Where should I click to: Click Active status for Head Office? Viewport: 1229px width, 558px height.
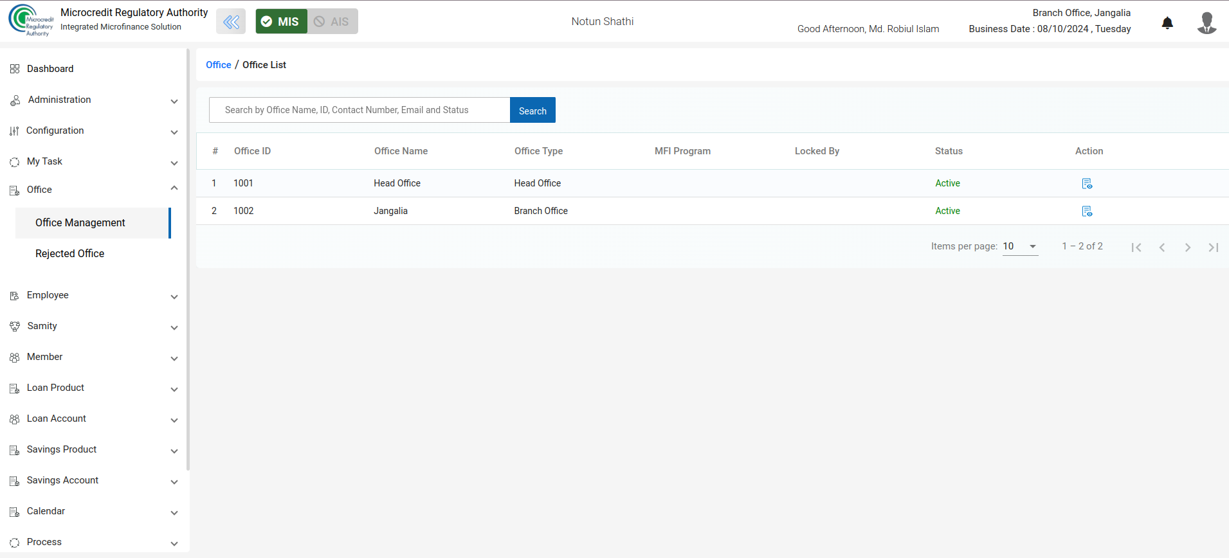tap(947, 183)
